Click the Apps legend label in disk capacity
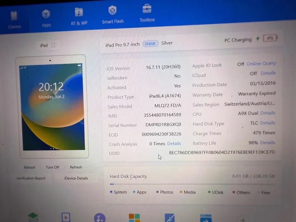This screenshot has height=222, width=296. pos(141,192)
